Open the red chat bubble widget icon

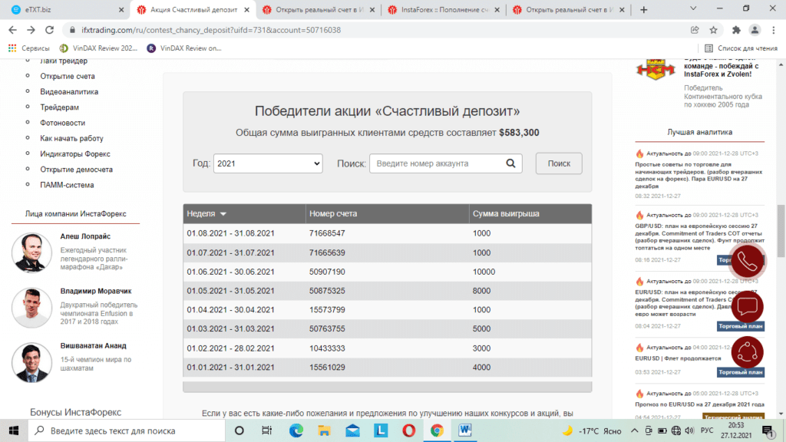(x=748, y=307)
